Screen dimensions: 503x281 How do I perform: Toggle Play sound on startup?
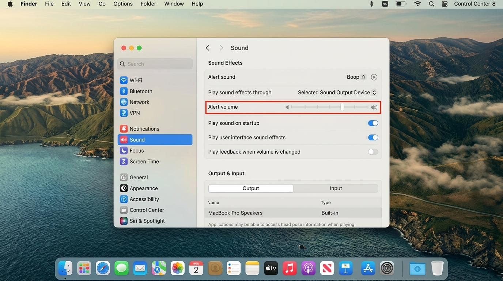[x=373, y=123]
